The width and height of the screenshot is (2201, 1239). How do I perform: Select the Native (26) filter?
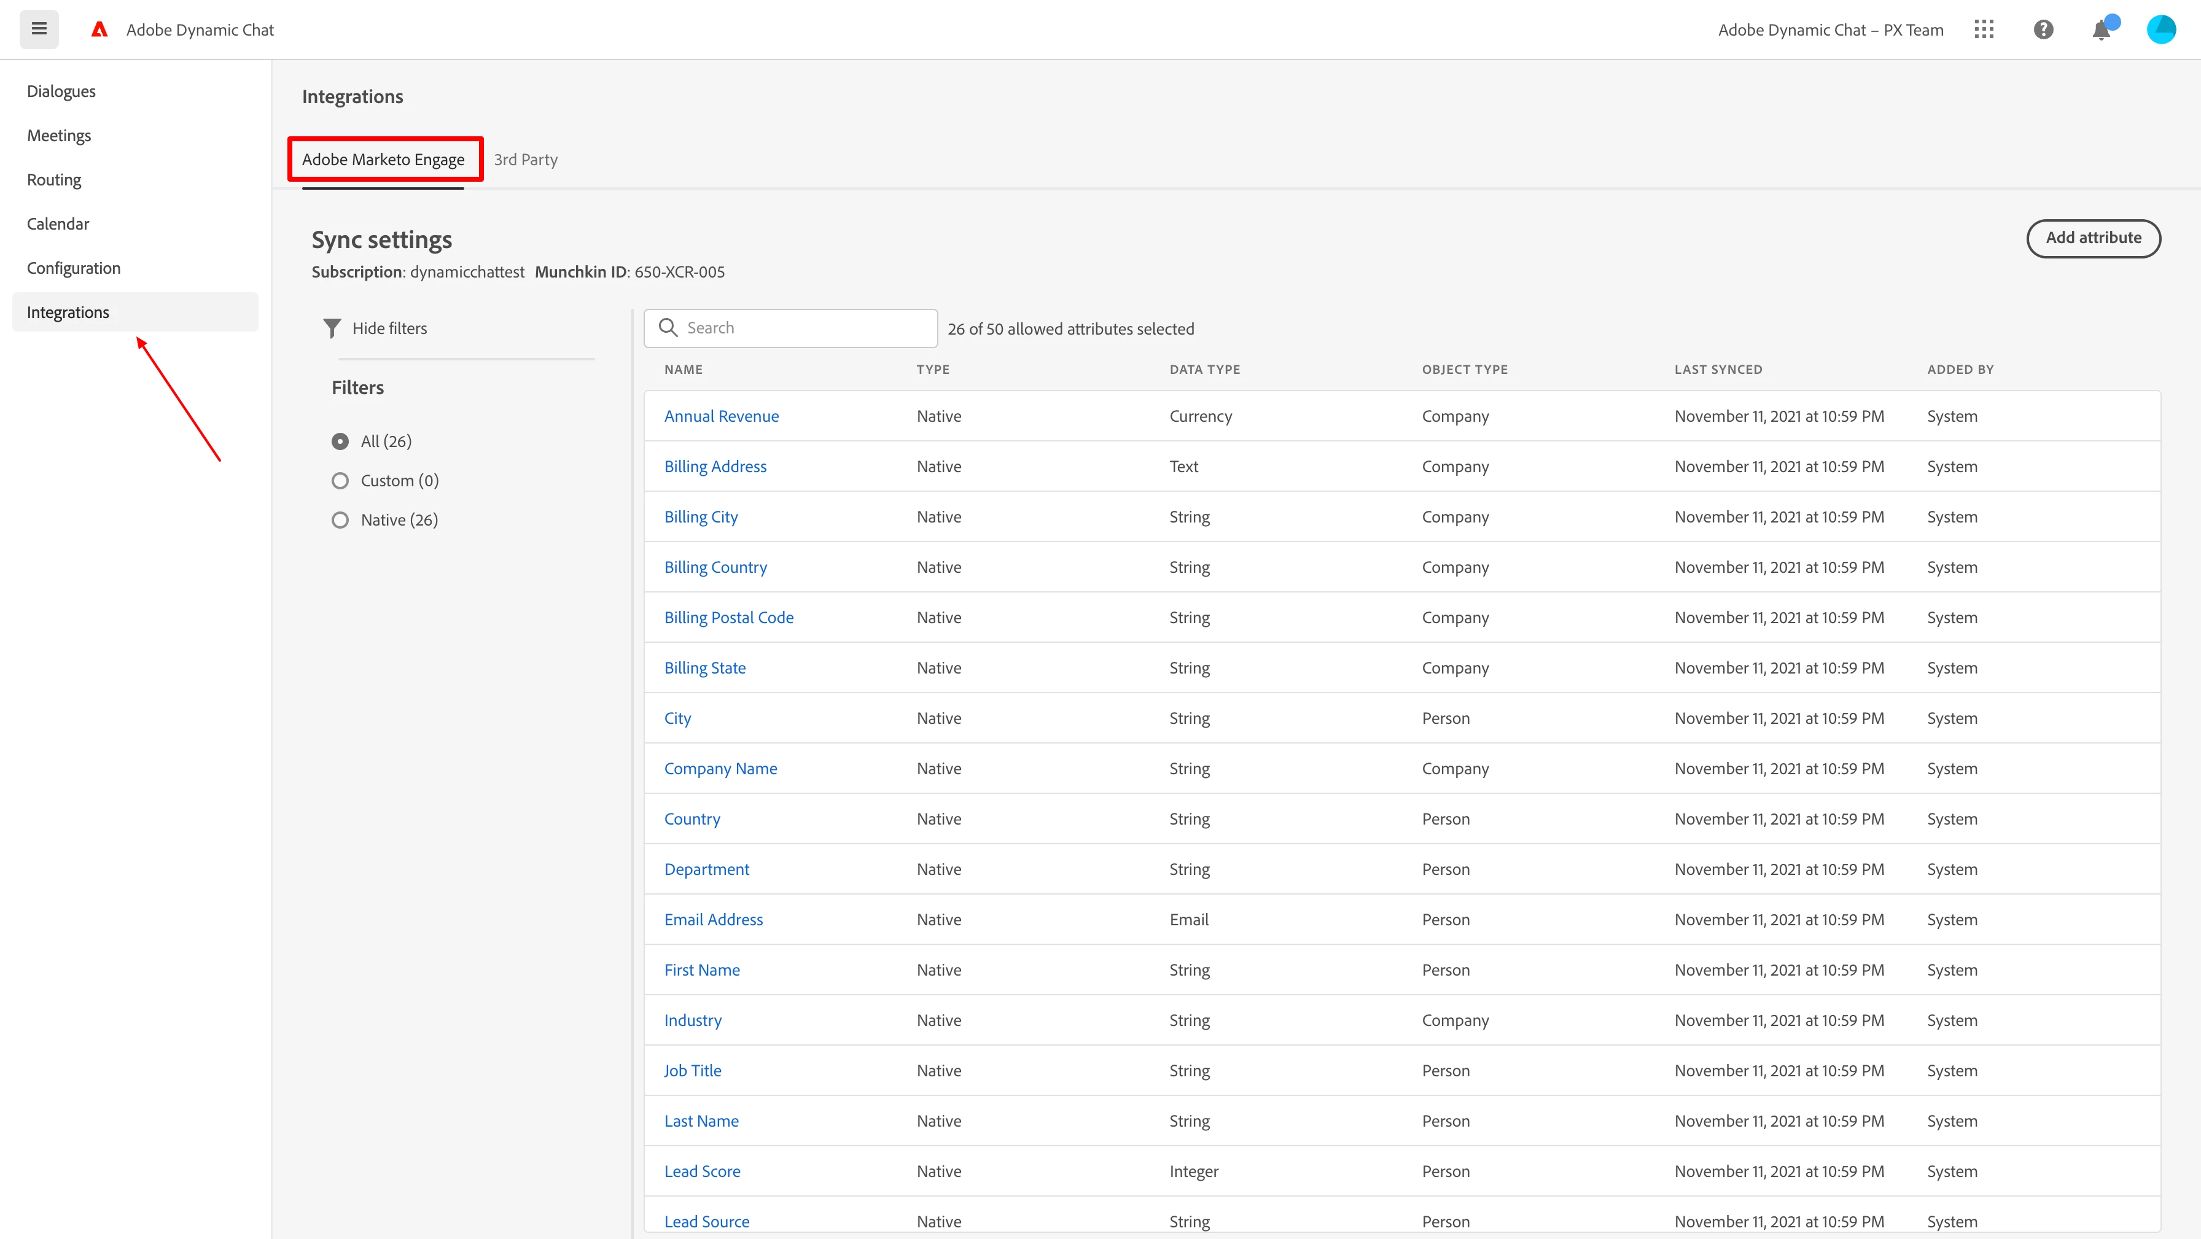click(x=340, y=519)
